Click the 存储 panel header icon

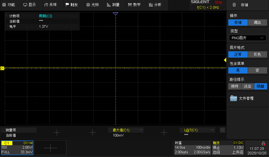click(x=234, y=5)
